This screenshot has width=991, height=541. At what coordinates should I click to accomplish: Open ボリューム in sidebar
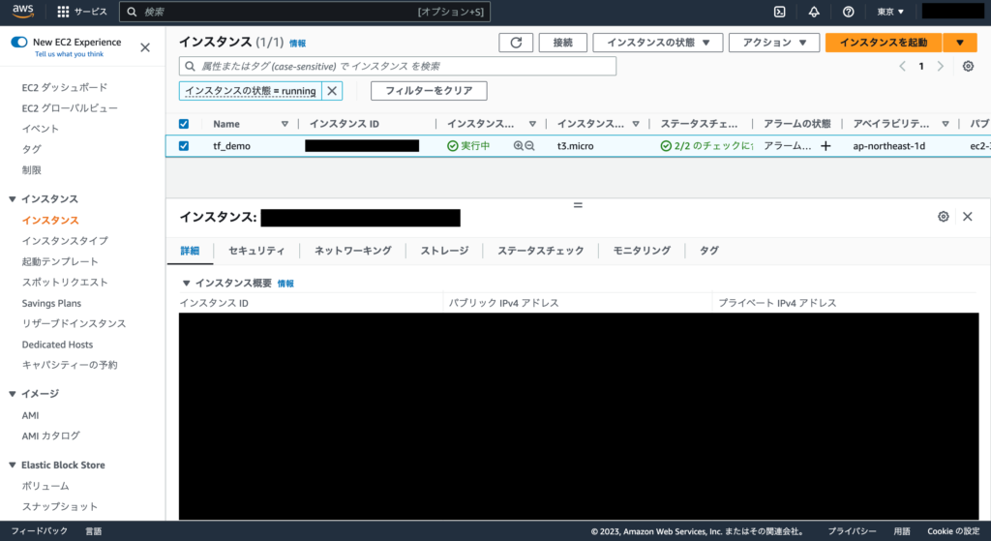pyautogui.click(x=45, y=486)
